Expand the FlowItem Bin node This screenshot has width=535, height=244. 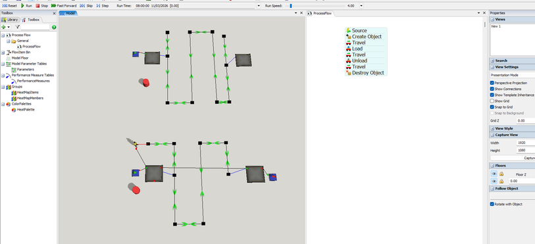click(3, 53)
